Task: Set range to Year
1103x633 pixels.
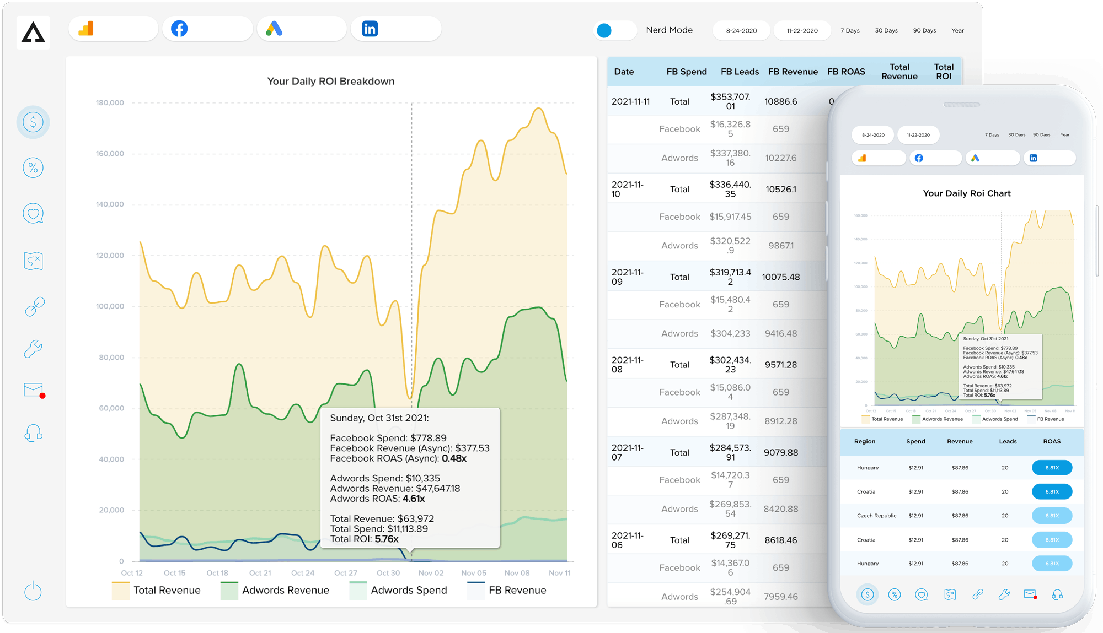Action: [957, 31]
